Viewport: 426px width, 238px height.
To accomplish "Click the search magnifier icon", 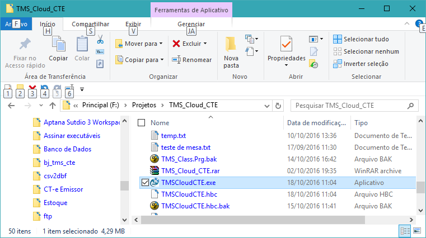I will click(410, 106).
